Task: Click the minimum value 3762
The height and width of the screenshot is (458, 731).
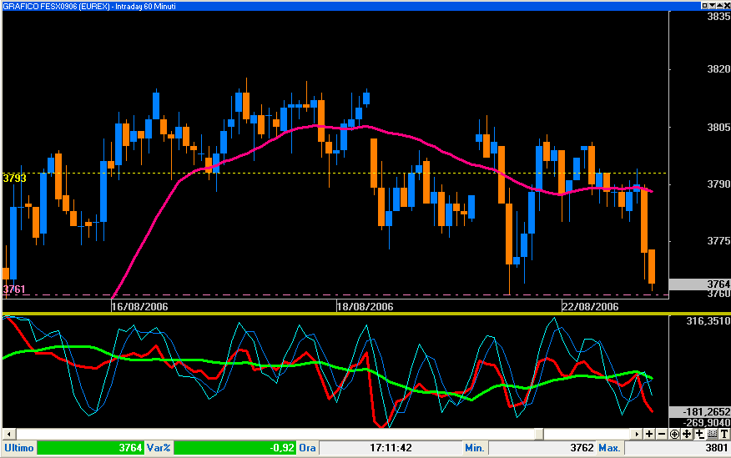Action: pos(582,448)
